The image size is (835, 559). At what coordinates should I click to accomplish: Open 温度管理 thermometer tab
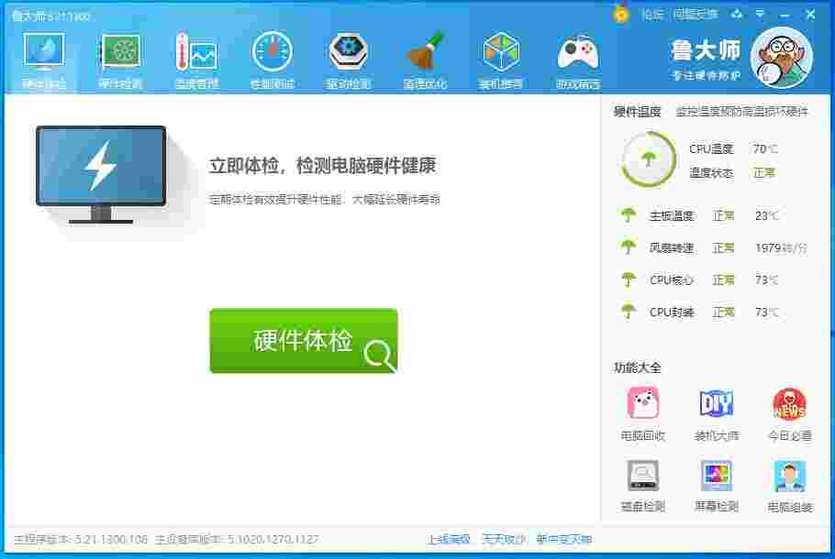[196, 60]
